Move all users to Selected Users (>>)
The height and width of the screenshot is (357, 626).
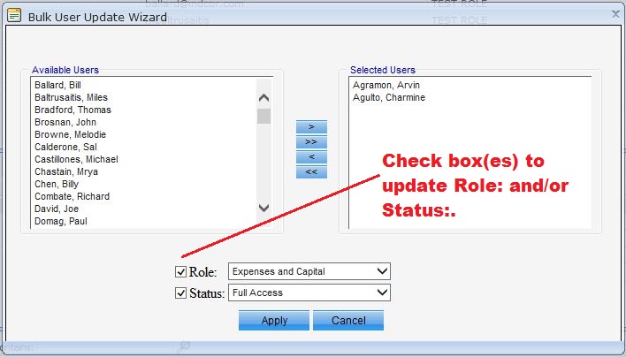coord(311,142)
